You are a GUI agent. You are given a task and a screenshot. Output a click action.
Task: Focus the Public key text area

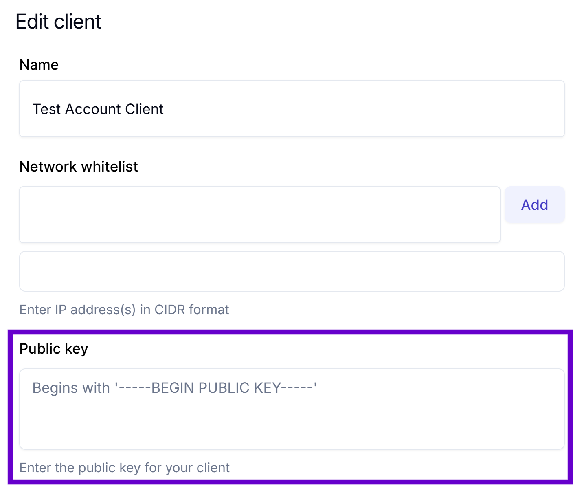(x=292, y=409)
